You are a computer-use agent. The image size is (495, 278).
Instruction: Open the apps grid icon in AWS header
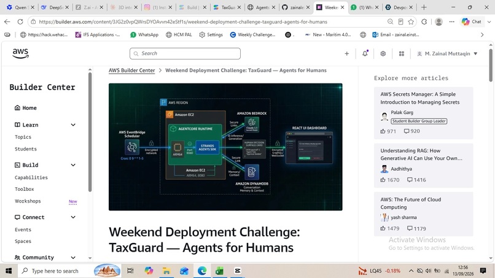pyautogui.click(x=401, y=53)
